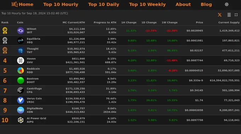Open the DigitalNote coin name link

point(35,109)
